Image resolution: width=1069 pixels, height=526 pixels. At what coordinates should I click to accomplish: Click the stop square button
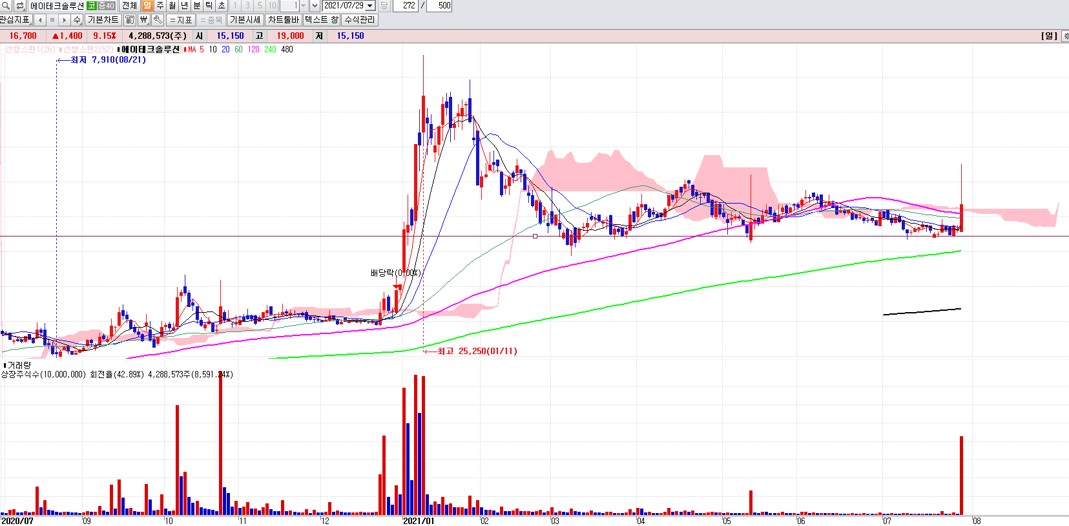[x=52, y=20]
